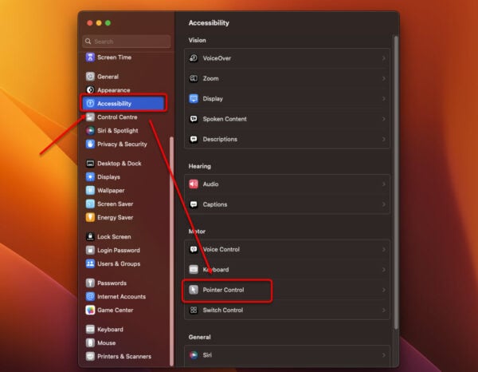The height and width of the screenshot is (372, 478).
Task: Expand Voice Control row chevron
Action: coord(384,249)
